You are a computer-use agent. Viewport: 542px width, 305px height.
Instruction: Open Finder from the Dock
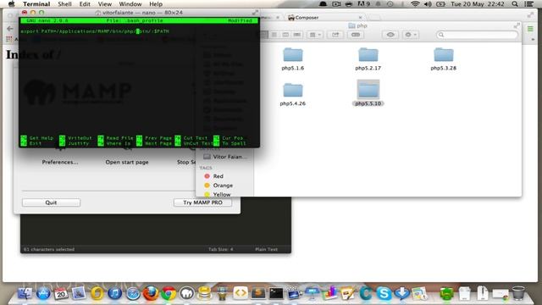click(25, 294)
